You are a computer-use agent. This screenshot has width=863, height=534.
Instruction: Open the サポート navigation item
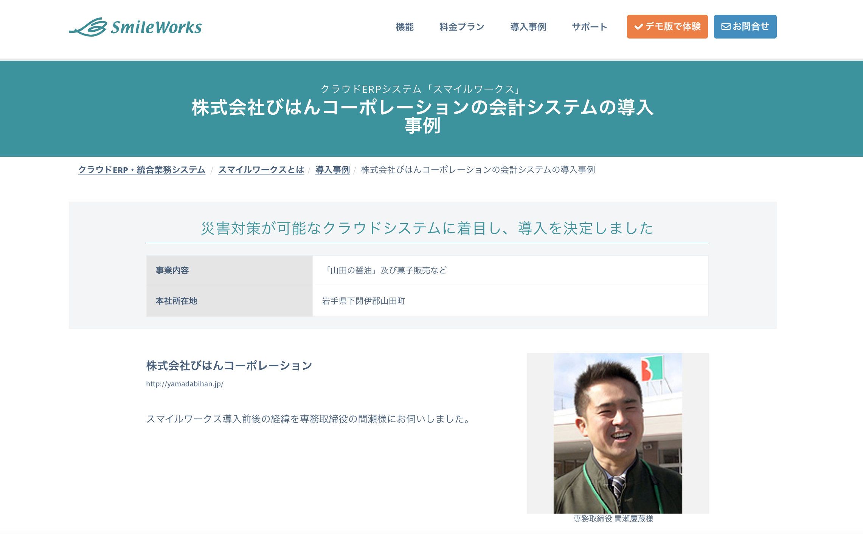pyautogui.click(x=589, y=27)
